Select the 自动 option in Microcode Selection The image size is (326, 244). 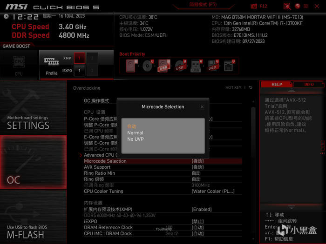coord(132,126)
